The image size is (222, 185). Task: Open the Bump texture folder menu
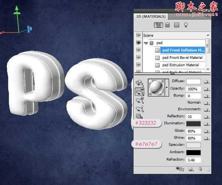[206, 96]
